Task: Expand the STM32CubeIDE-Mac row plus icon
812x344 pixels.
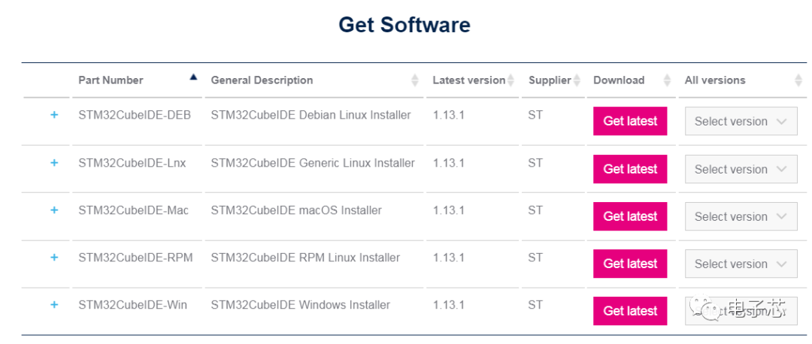Action: (x=54, y=210)
